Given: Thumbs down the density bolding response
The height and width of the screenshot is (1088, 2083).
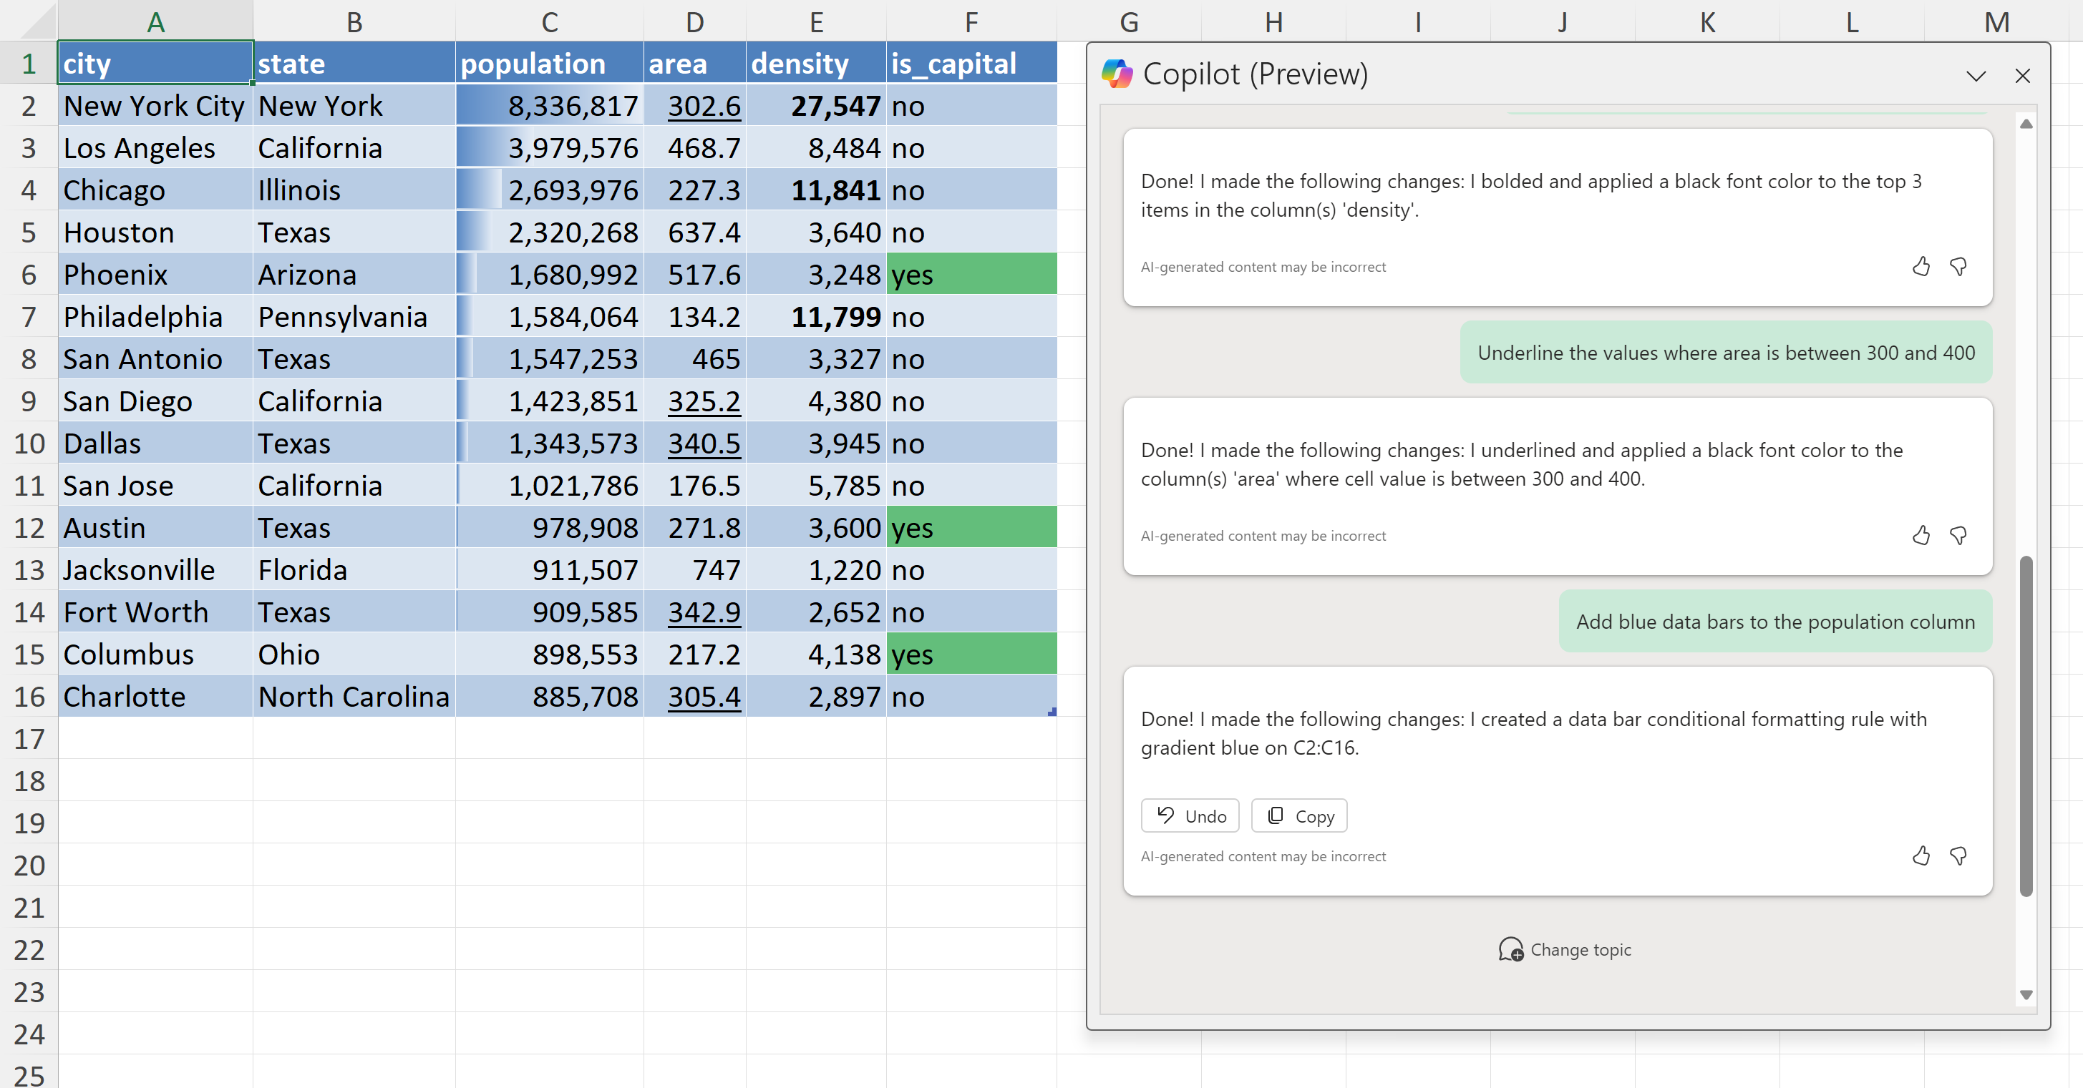Looking at the screenshot, I should pyautogui.click(x=1958, y=266).
